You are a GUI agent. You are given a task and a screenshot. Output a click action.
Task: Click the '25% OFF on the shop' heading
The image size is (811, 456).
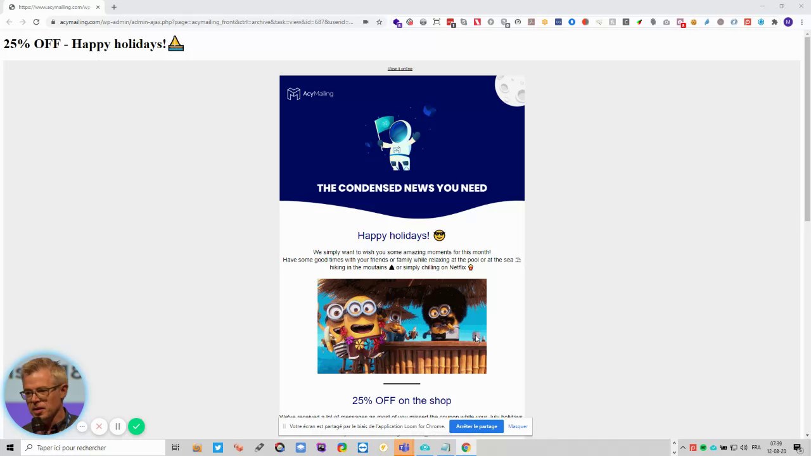[x=402, y=400]
